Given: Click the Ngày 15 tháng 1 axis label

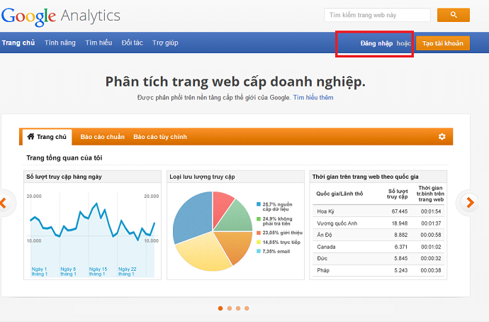Looking at the screenshot, I should [x=98, y=272].
